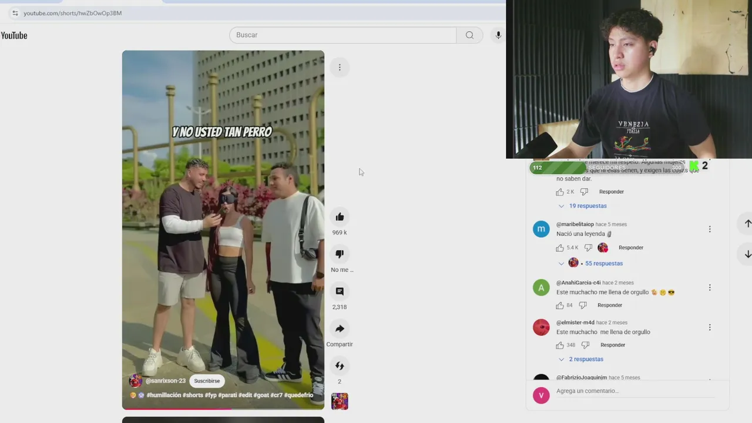The image size is (752, 423).
Task: Click the dislike thumbs-down for the Short
Action: [340, 254]
